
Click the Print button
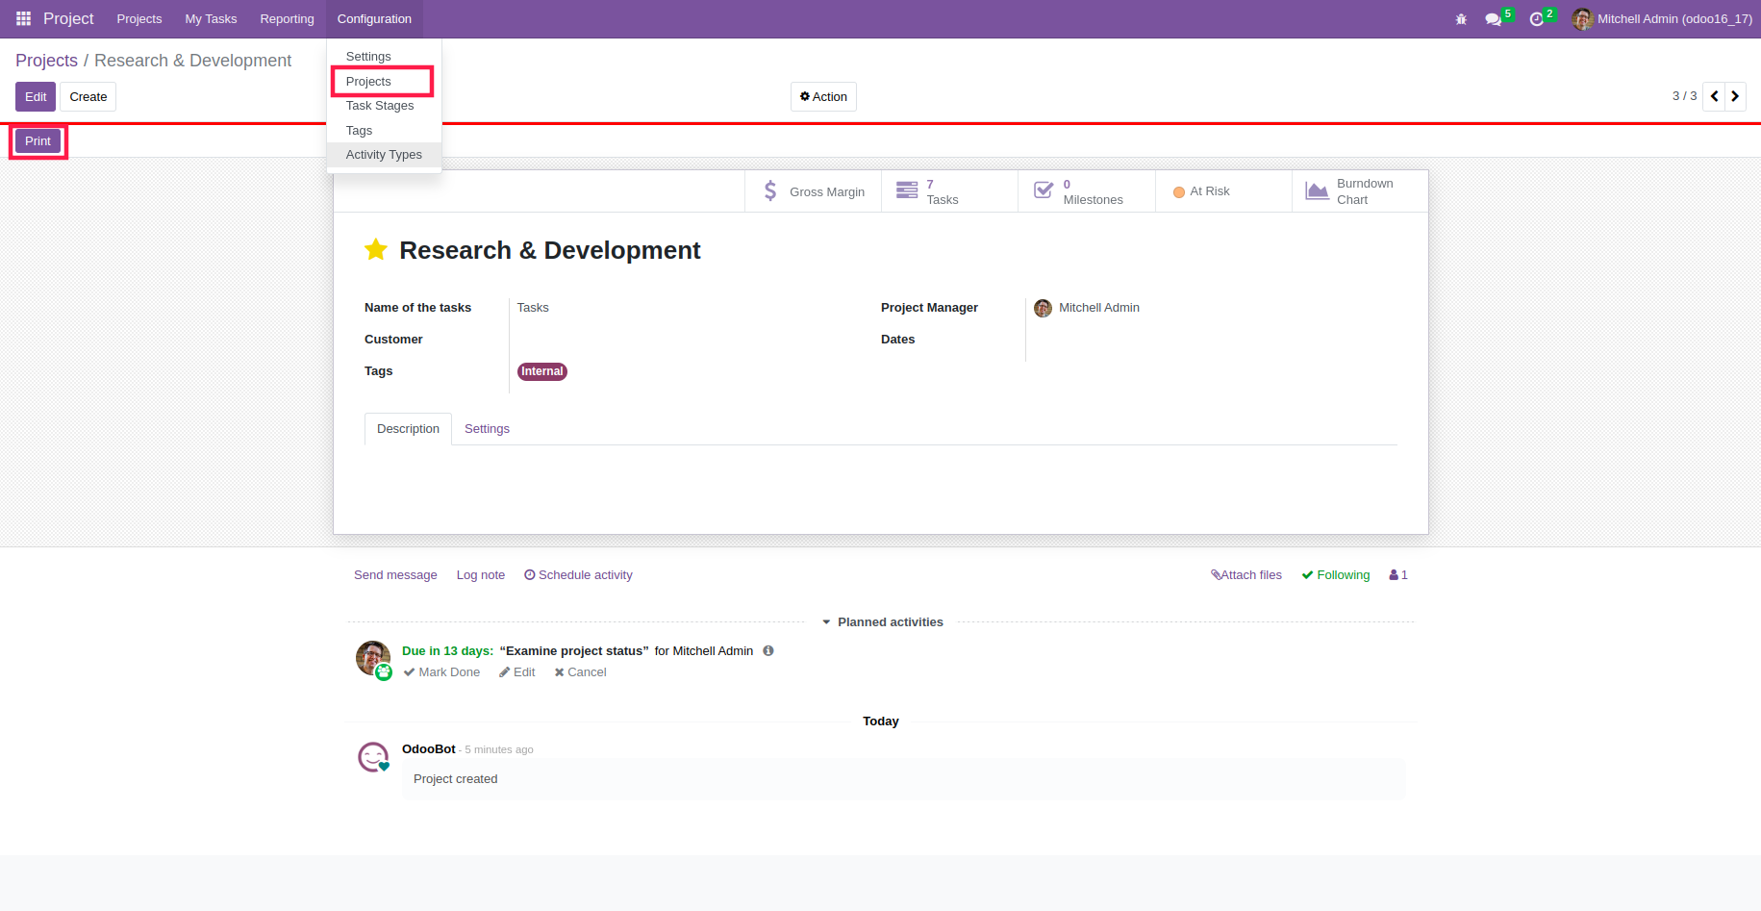click(x=38, y=141)
